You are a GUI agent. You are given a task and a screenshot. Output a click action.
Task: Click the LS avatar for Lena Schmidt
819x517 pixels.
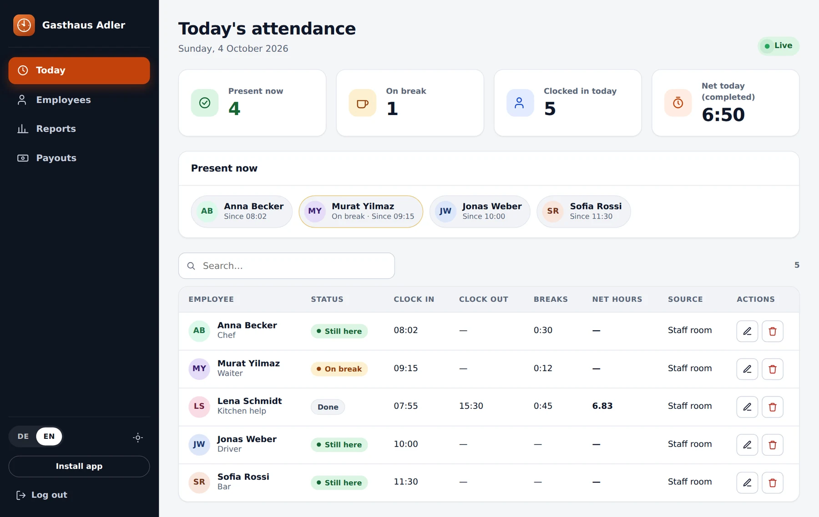pyautogui.click(x=199, y=407)
